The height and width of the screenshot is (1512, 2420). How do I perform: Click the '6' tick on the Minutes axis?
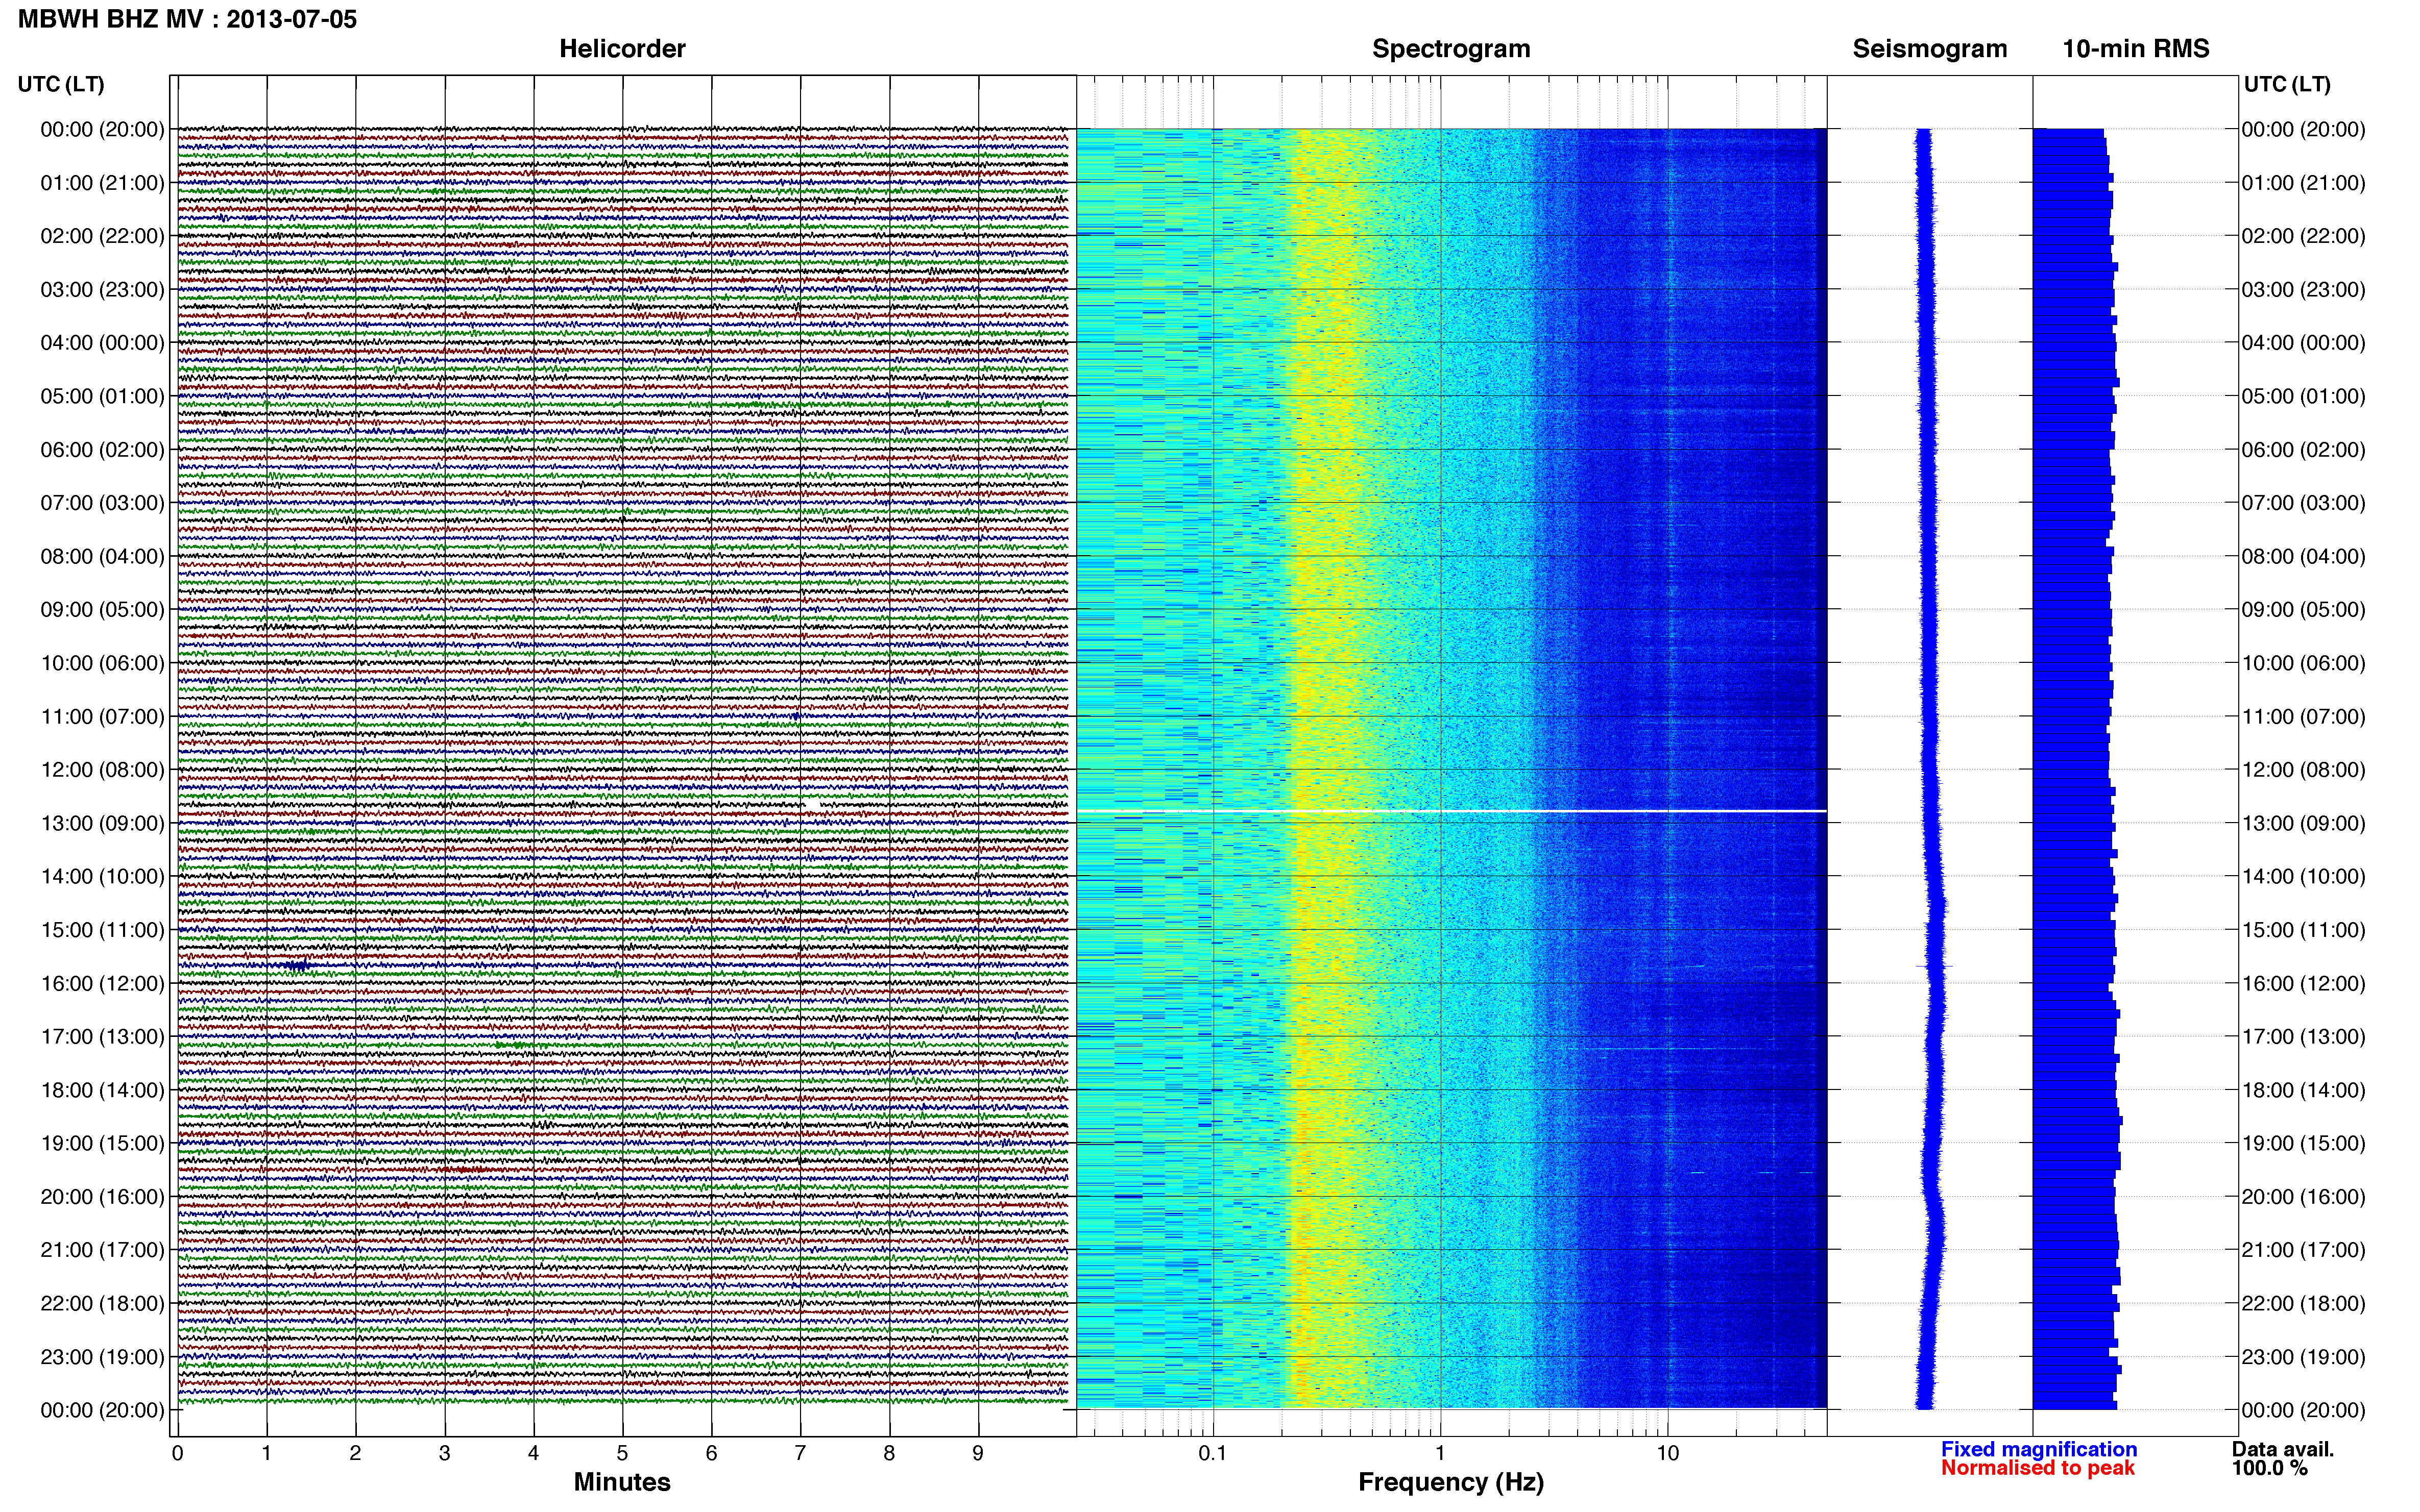tap(711, 1453)
